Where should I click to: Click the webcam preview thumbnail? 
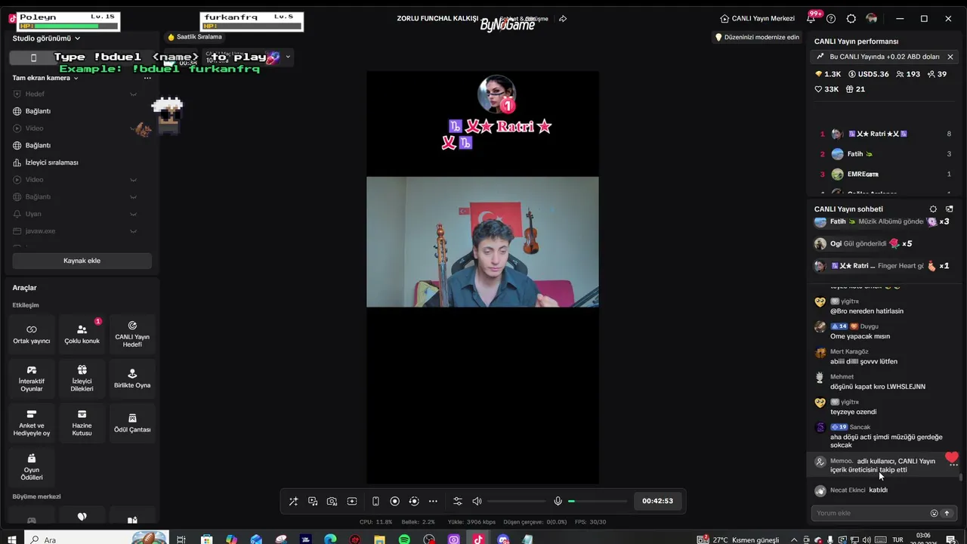483,242
